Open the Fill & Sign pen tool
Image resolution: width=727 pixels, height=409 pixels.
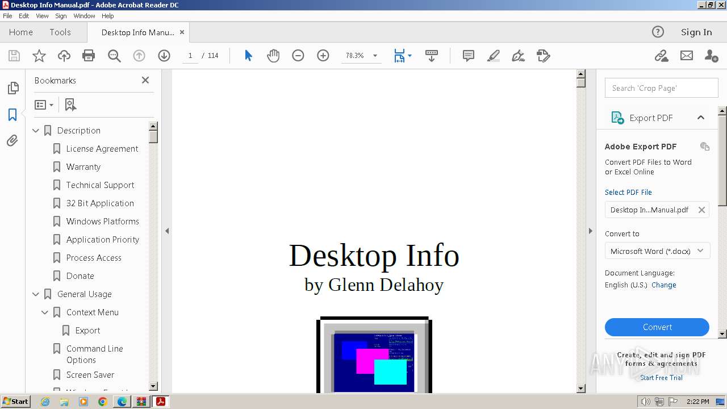518,56
